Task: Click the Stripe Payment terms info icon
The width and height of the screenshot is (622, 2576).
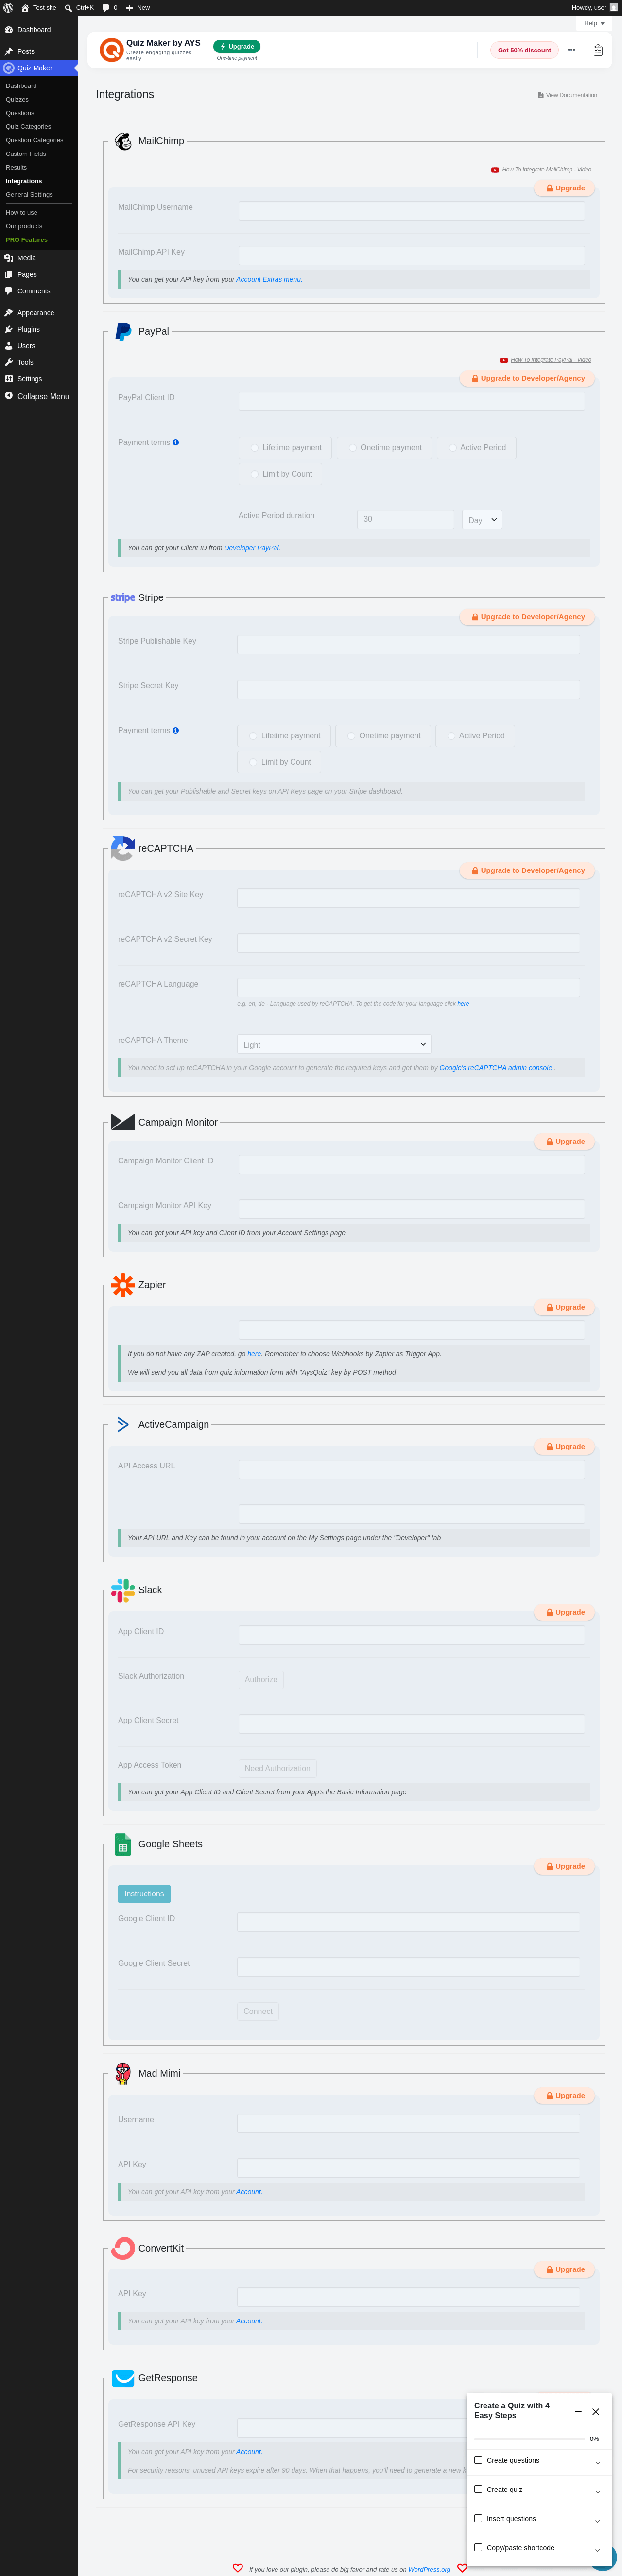Action: [176, 730]
